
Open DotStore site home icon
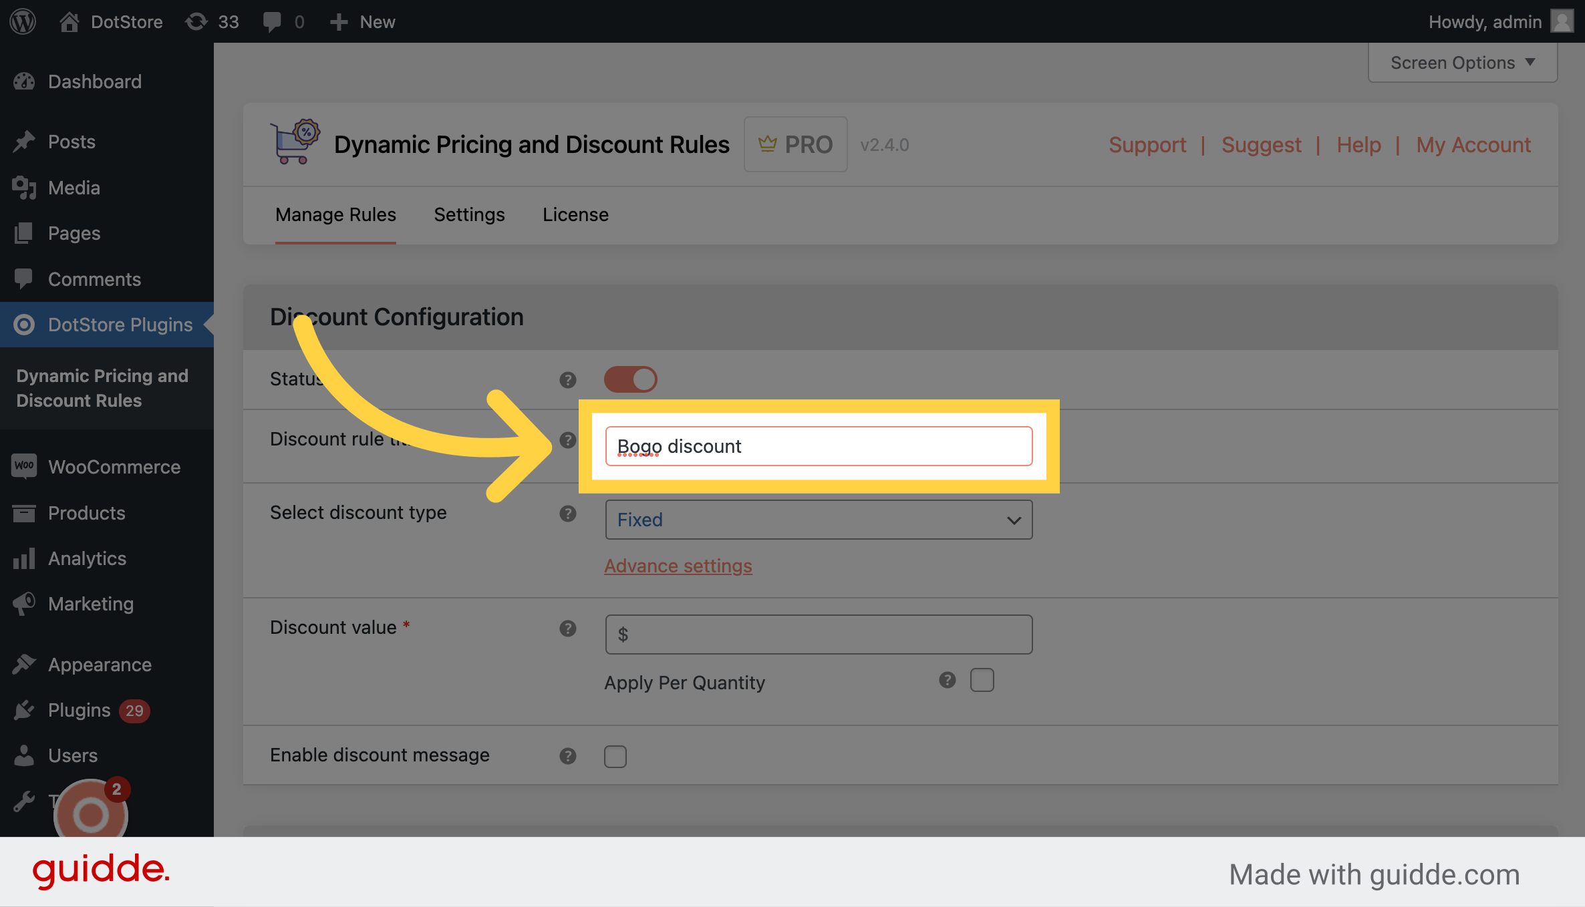(x=69, y=21)
